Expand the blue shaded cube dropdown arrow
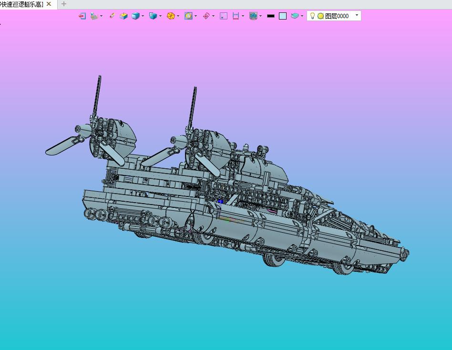The width and height of the screenshot is (452, 350). pyautogui.click(x=143, y=16)
